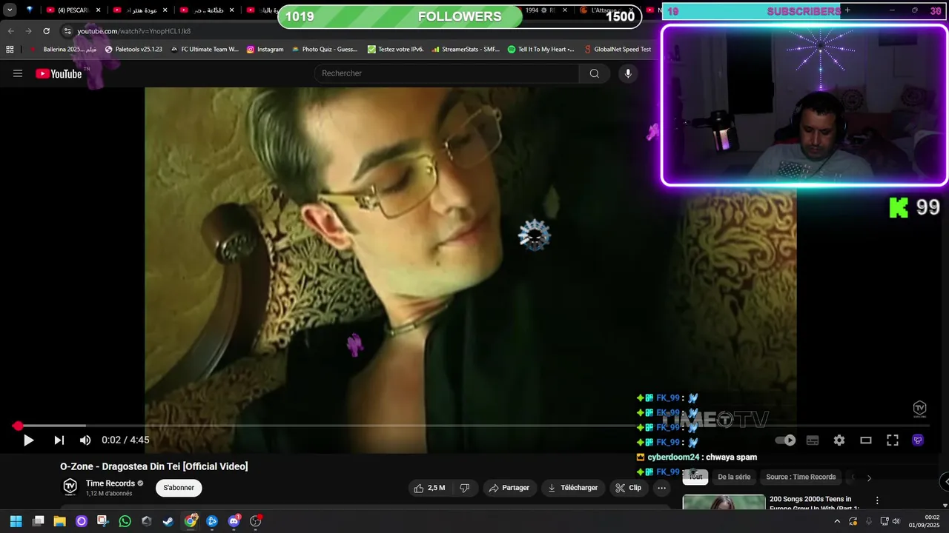Click the search magnifier button
949x533 pixels.
[x=595, y=73]
